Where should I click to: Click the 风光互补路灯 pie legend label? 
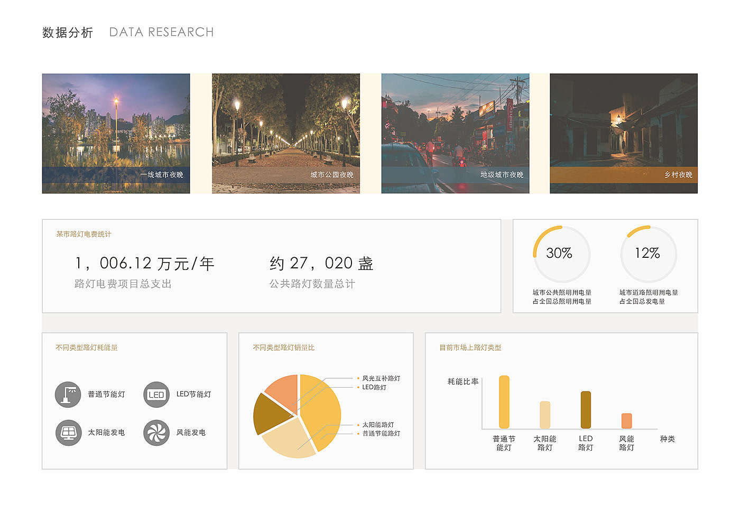pyautogui.click(x=381, y=378)
